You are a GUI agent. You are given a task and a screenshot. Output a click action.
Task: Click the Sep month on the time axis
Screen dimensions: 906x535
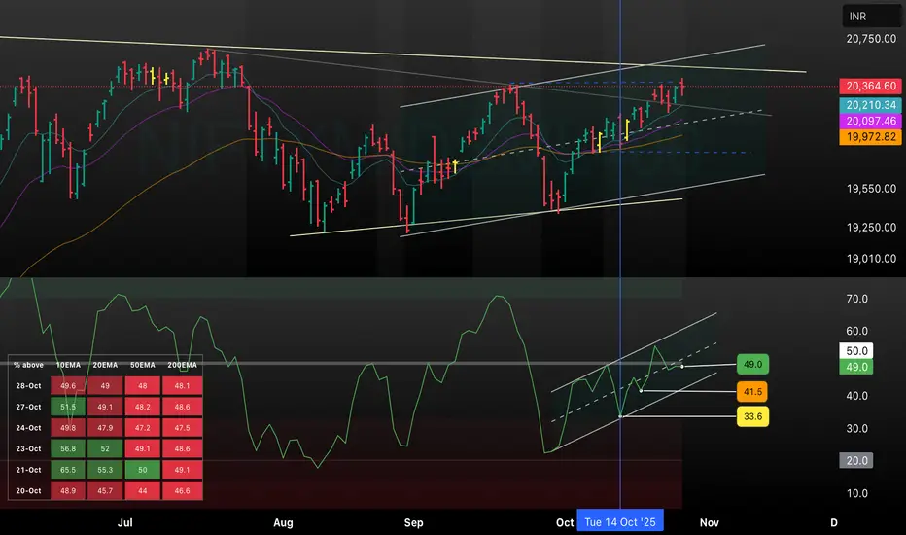pos(414,523)
